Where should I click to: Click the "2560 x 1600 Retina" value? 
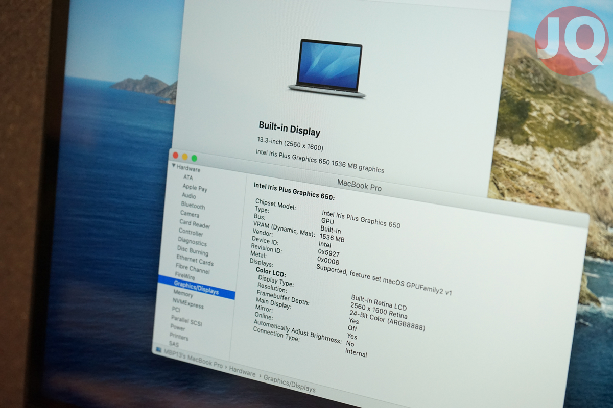[x=379, y=310]
